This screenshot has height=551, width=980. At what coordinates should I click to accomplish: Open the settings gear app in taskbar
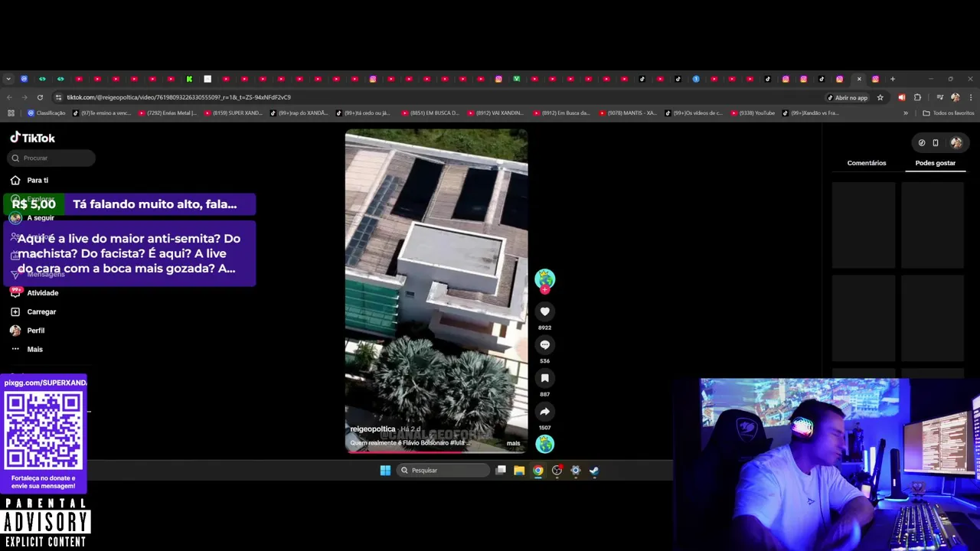[576, 470]
